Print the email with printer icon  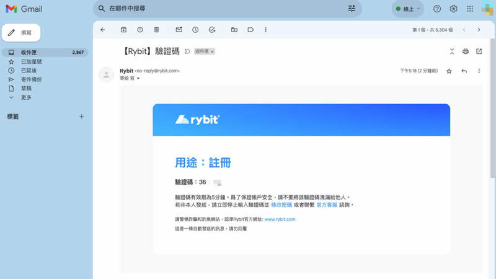tap(465, 51)
